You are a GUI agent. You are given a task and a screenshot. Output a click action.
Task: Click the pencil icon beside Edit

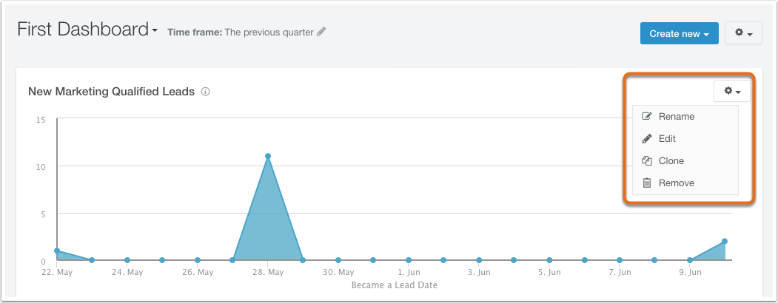tap(646, 139)
